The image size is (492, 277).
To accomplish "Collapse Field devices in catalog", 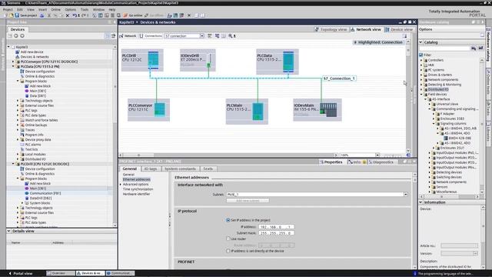I will pyautogui.click(x=421, y=94).
